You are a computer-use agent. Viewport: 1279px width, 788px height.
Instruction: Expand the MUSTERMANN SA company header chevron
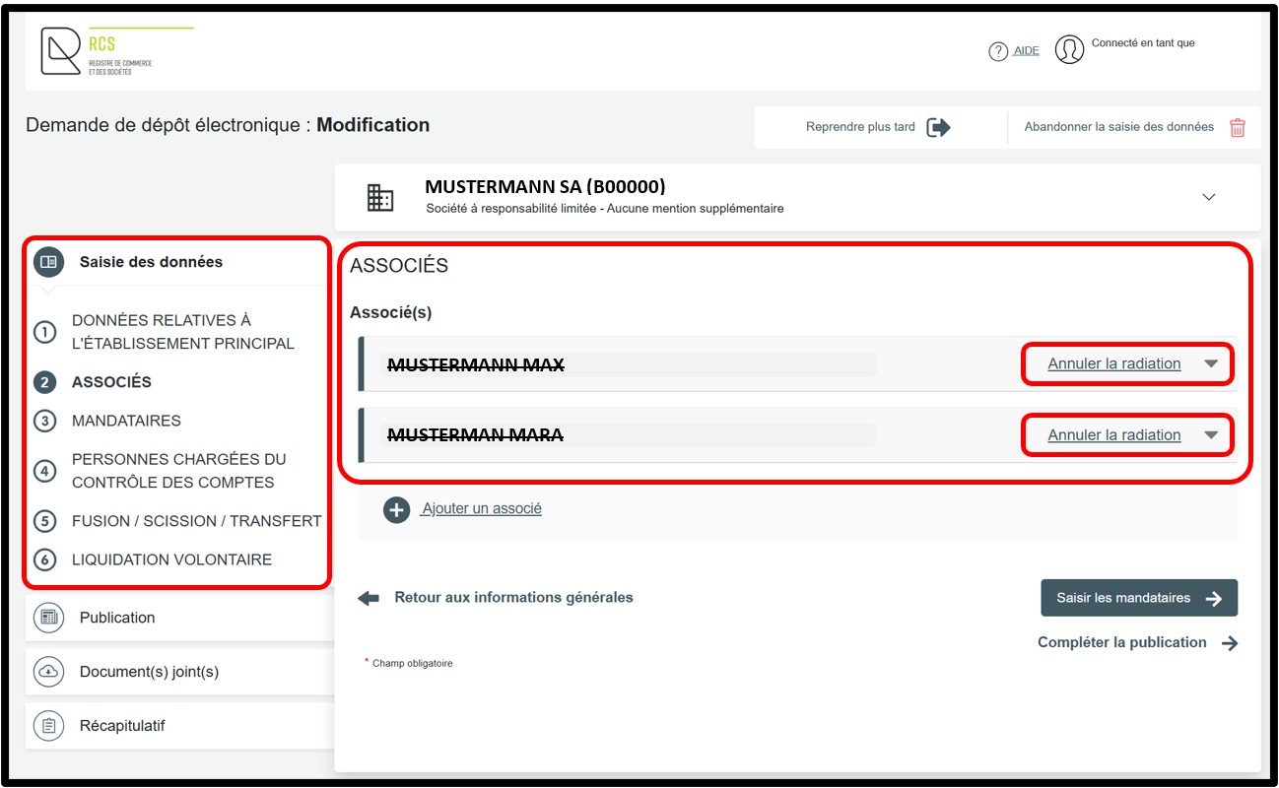(x=1209, y=197)
